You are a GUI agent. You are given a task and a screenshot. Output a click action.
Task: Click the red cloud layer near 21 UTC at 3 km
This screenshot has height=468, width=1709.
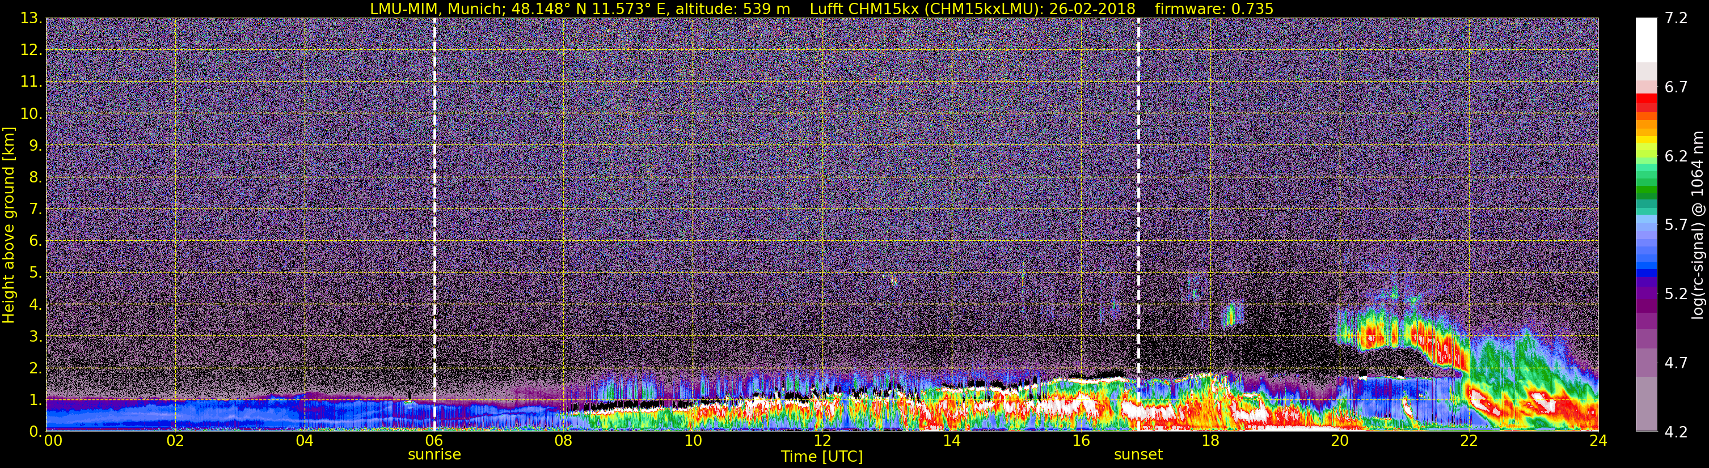(1413, 340)
